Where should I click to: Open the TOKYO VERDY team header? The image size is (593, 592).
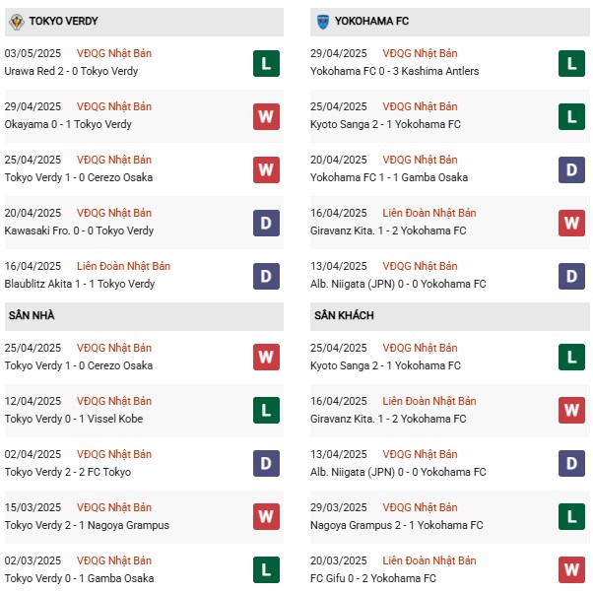click(x=144, y=22)
